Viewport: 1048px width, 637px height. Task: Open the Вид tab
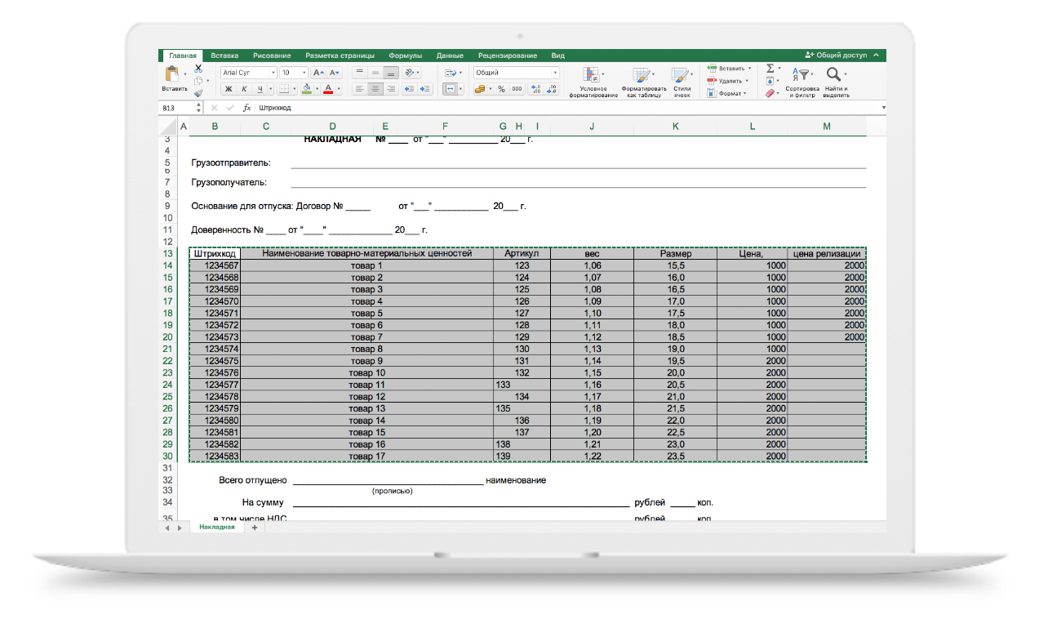pos(557,56)
